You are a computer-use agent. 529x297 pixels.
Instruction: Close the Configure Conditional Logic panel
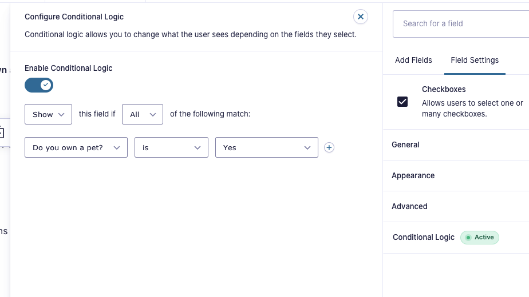point(361,17)
